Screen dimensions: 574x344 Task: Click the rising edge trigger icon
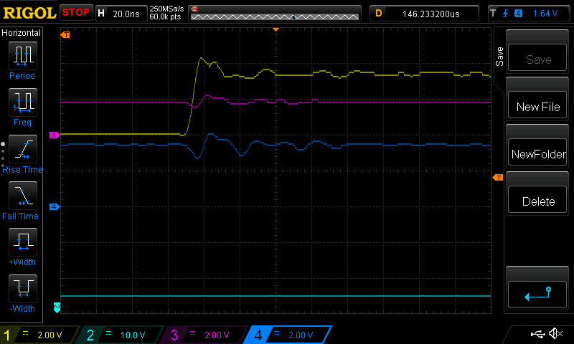(x=506, y=14)
